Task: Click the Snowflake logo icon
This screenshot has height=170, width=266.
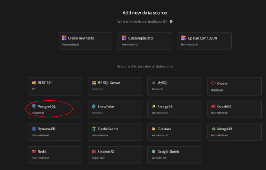Action: (94, 107)
